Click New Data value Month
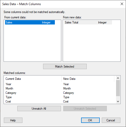The image size is (126, 127). tap(67, 88)
